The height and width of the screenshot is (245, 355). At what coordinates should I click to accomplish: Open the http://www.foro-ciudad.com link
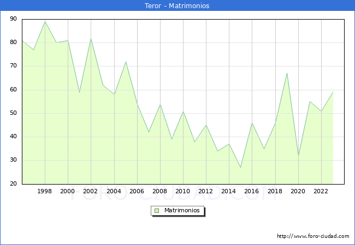(313, 236)
